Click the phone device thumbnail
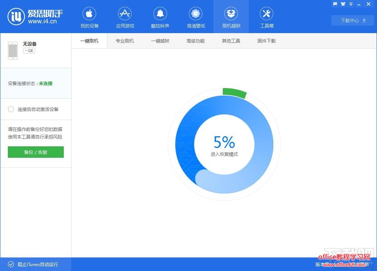Viewport: 377px width, 271px height. [x=13, y=51]
